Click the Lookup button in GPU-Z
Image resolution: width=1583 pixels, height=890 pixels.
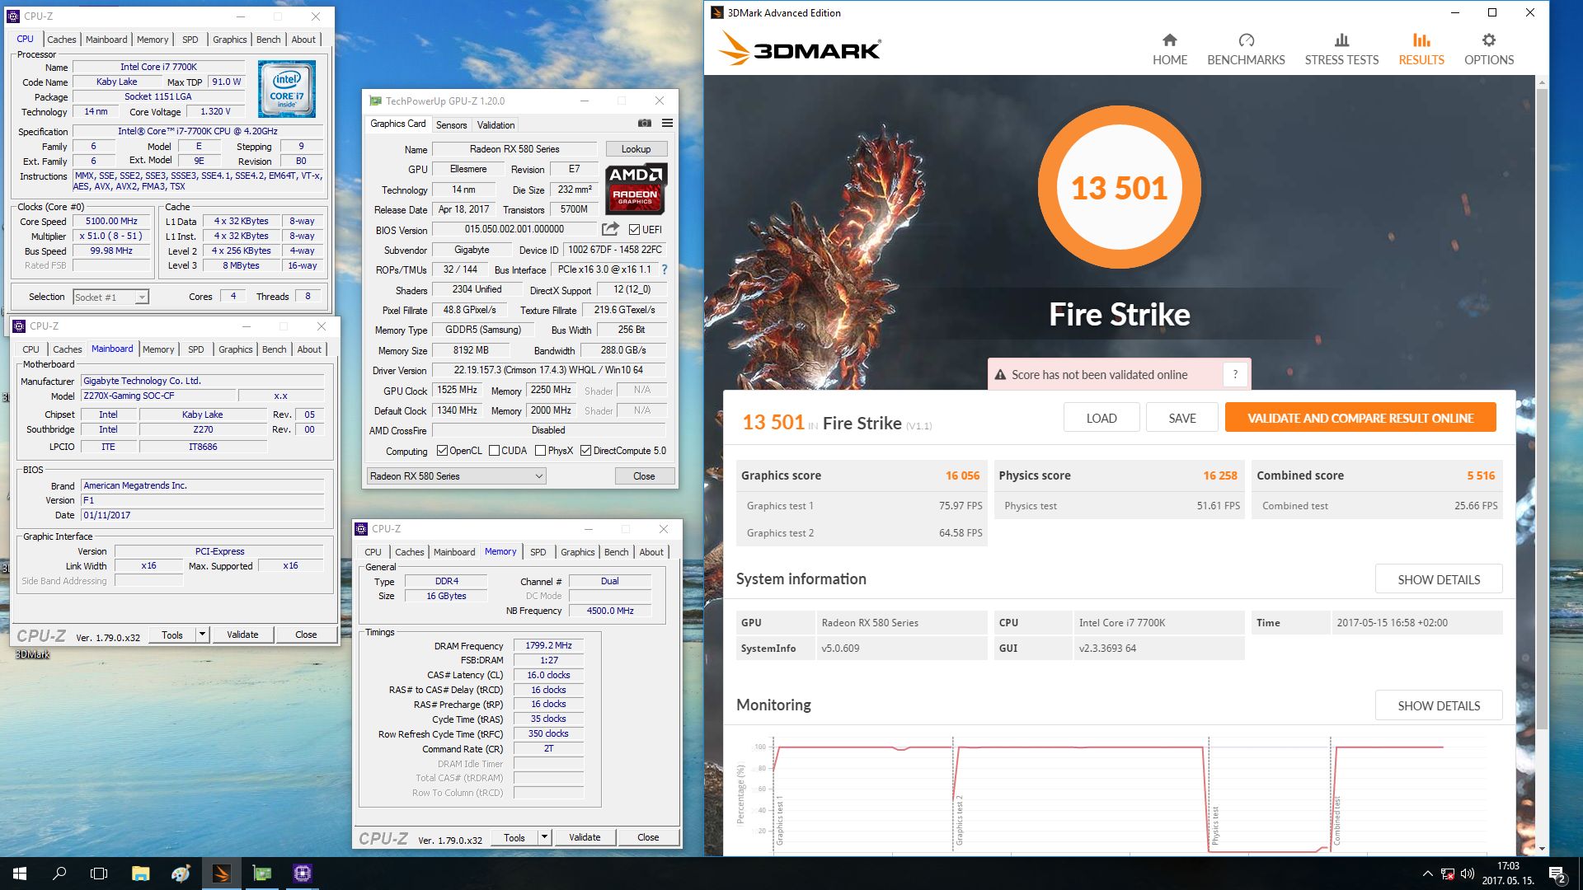[x=636, y=149]
